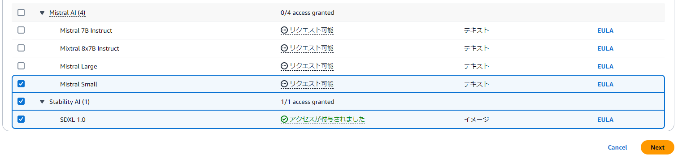The width and height of the screenshot is (682, 163).
Task: Click the orange Next button
Action: tap(657, 147)
